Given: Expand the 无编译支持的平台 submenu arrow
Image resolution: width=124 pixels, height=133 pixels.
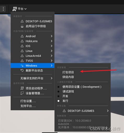Looking at the screenshot, I should [x=52, y=78].
